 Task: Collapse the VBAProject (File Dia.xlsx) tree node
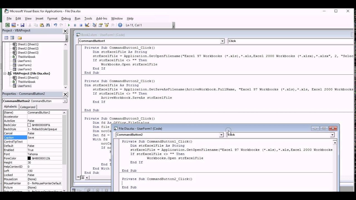pos(5,73)
